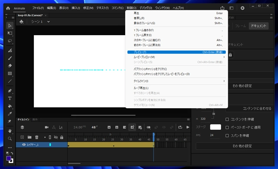Toggle onion skin in timeline
This screenshot has width=278, height=169.
coord(149,127)
